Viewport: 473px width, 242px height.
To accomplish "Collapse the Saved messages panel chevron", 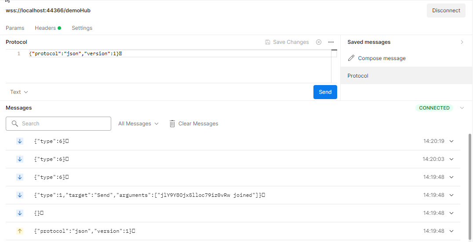I will pos(462,42).
